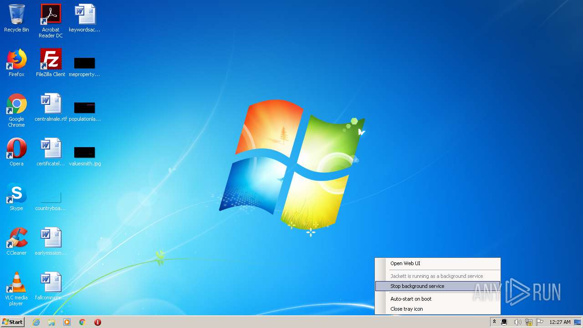The height and width of the screenshot is (328, 583).
Task: Select the countryboa file icon
Action: [x=51, y=200]
